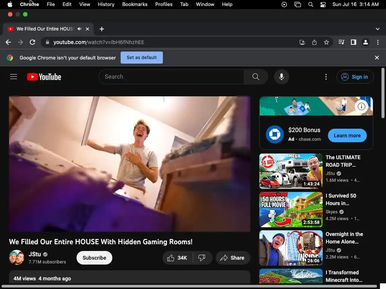Viewport: 386px width, 289px height.
Task: Bookmark this tab with the star
Action: [326, 42]
